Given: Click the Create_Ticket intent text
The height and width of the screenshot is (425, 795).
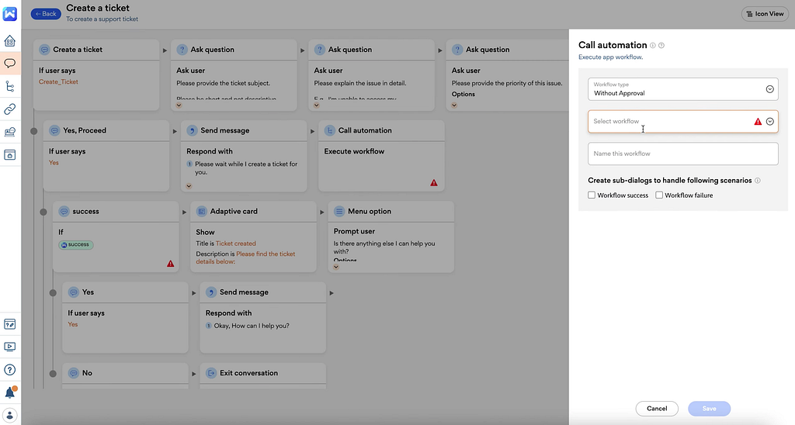Looking at the screenshot, I should click(x=58, y=81).
